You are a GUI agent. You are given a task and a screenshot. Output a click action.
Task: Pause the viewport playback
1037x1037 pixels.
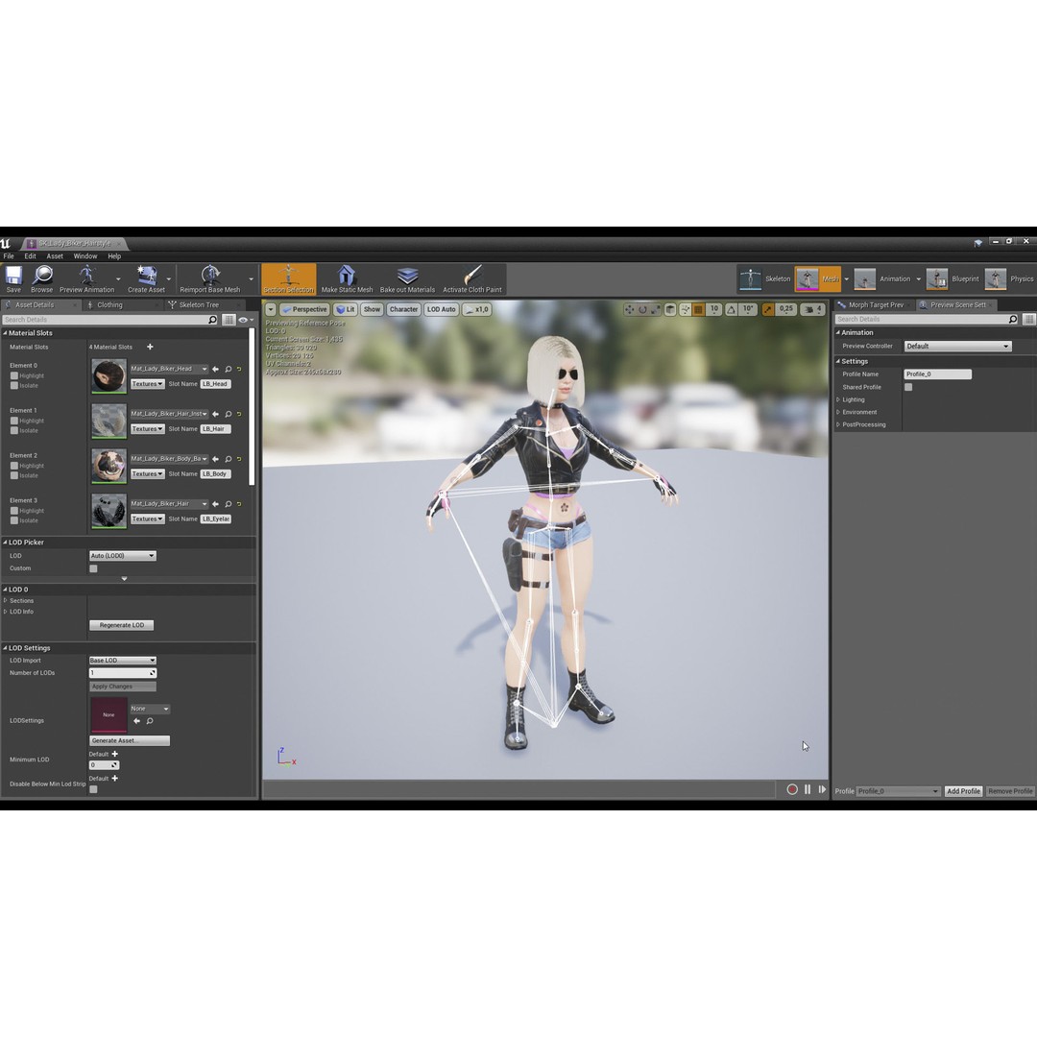808,789
